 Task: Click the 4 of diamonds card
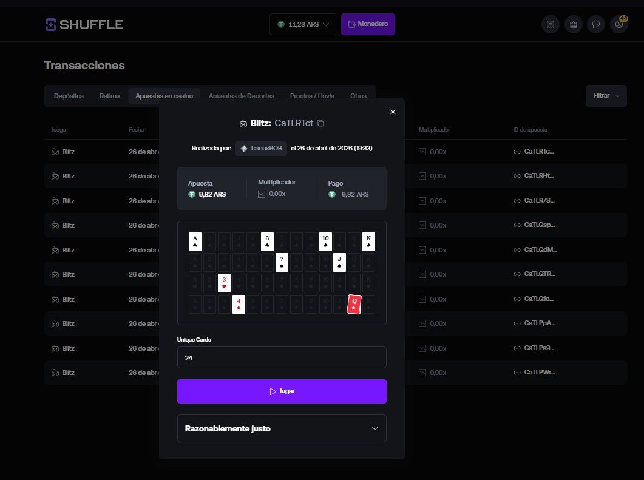tap(239, 304)
